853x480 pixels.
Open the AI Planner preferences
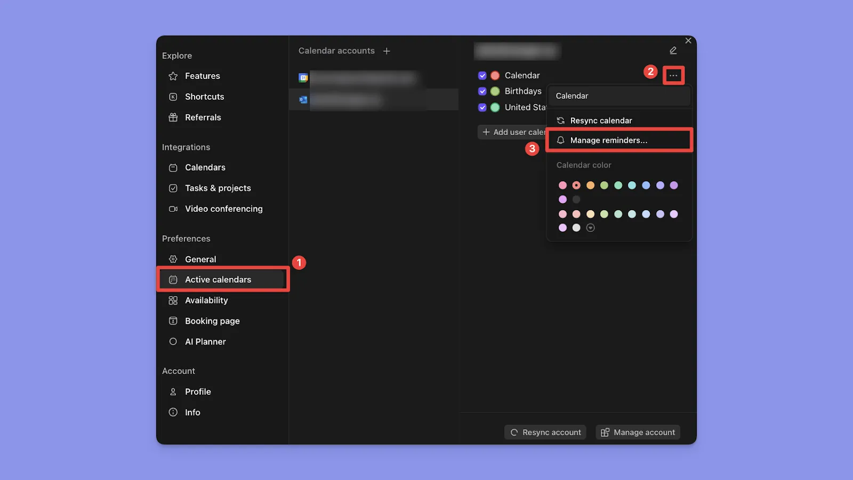(204, 341)
